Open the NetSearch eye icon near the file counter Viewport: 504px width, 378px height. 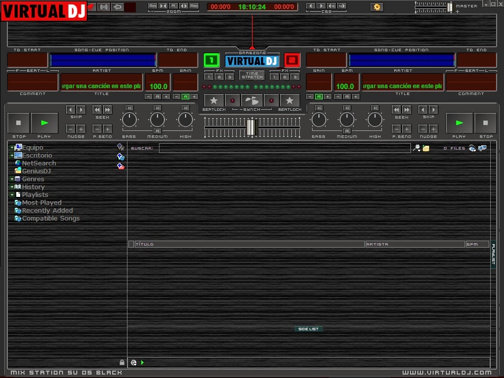point(472,148)
